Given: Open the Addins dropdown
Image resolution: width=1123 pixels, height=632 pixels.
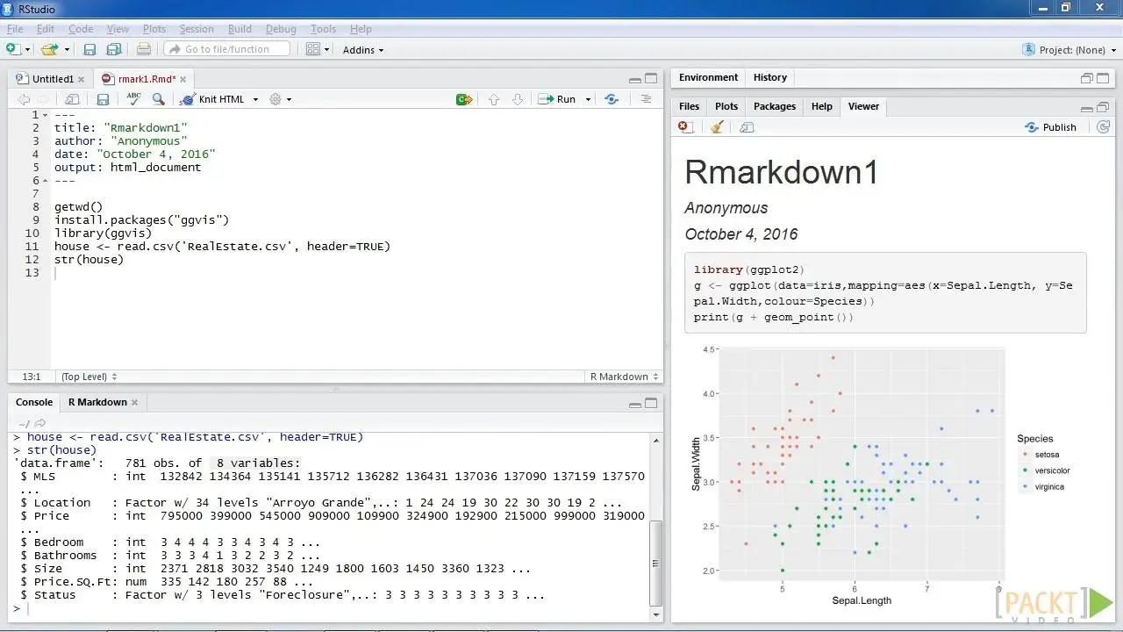Looking at the screenshot, I should pyautogui.click(x=363, y=50).
